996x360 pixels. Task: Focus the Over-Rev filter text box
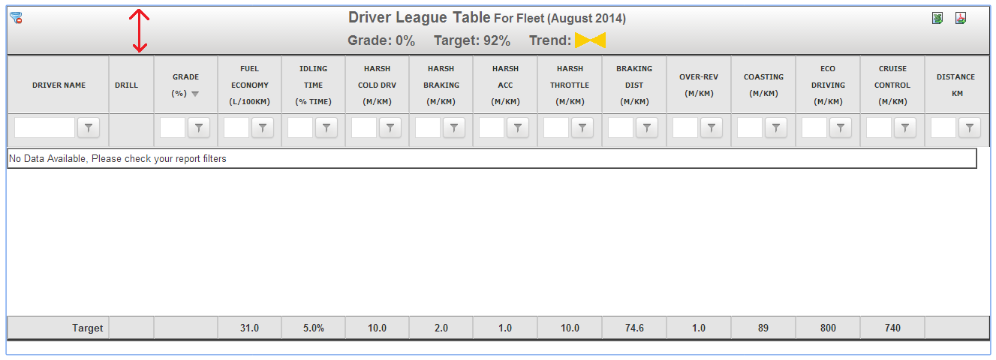pyautogui.click(x=685, y=128)
